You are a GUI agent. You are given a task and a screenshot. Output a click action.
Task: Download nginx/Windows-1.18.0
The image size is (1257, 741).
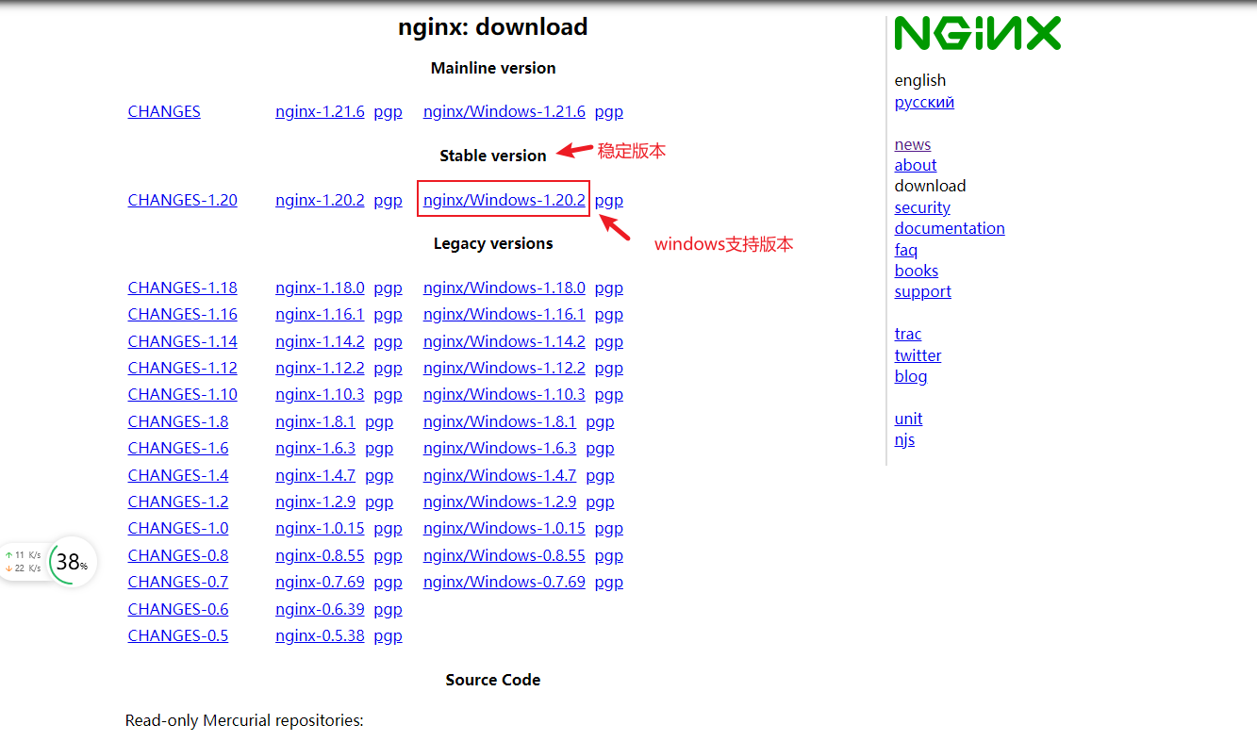point(504,288)
